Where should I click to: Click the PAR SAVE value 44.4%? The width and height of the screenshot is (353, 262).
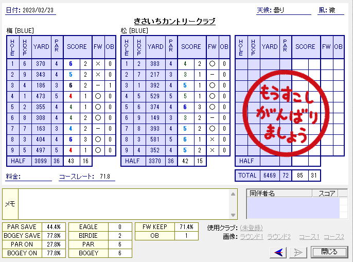54,227
